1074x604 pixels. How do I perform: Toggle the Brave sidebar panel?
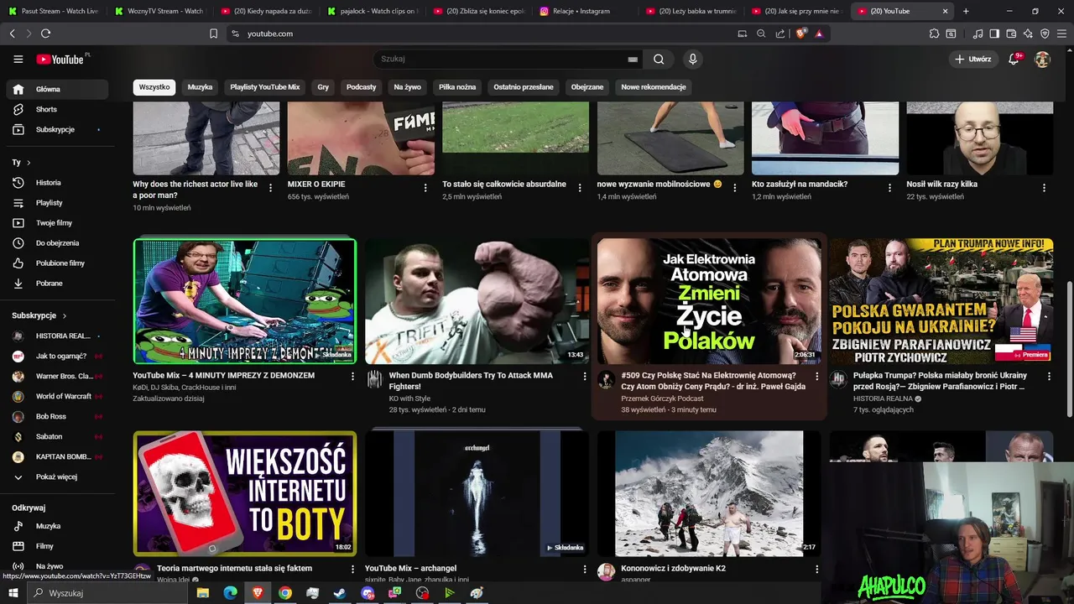(994, 34)
